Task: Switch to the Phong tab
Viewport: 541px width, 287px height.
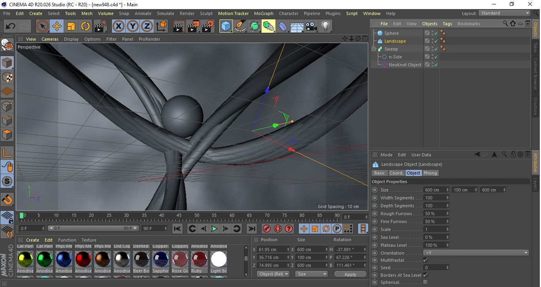Action: pyautogui.click(x=430, y=173)
